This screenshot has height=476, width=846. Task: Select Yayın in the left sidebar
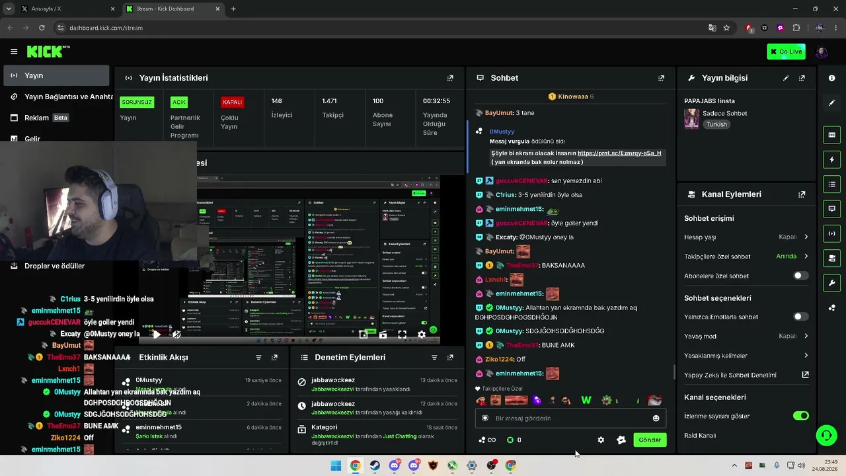pyautogui.click(x=56, y=75)
